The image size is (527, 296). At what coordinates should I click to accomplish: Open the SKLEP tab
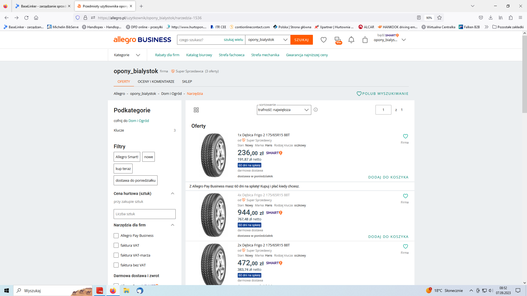click(x=187, y=82)
